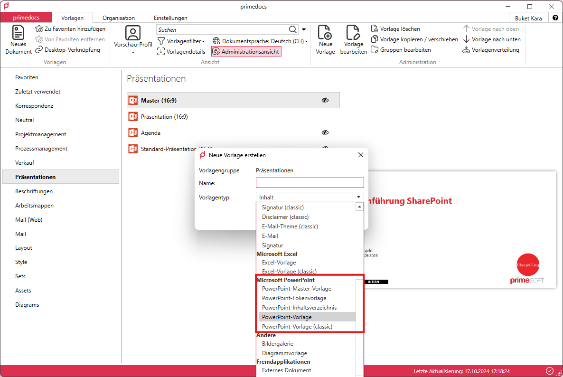
Task: Open Vorlagenverteilung
Action: [x=491, y=49]
